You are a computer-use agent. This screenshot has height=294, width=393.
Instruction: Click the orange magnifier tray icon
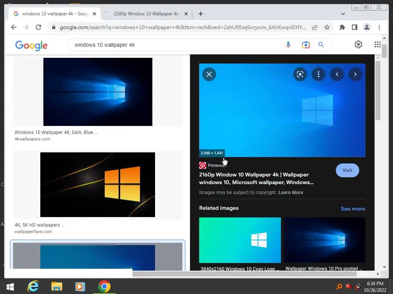point(339,286)
